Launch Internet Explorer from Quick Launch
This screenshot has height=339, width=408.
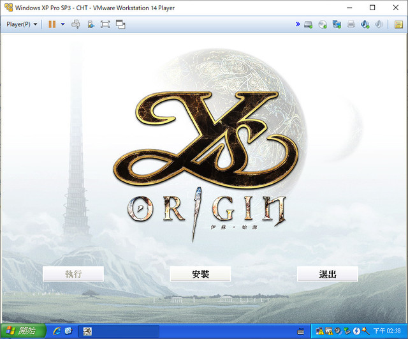[57, 331]
